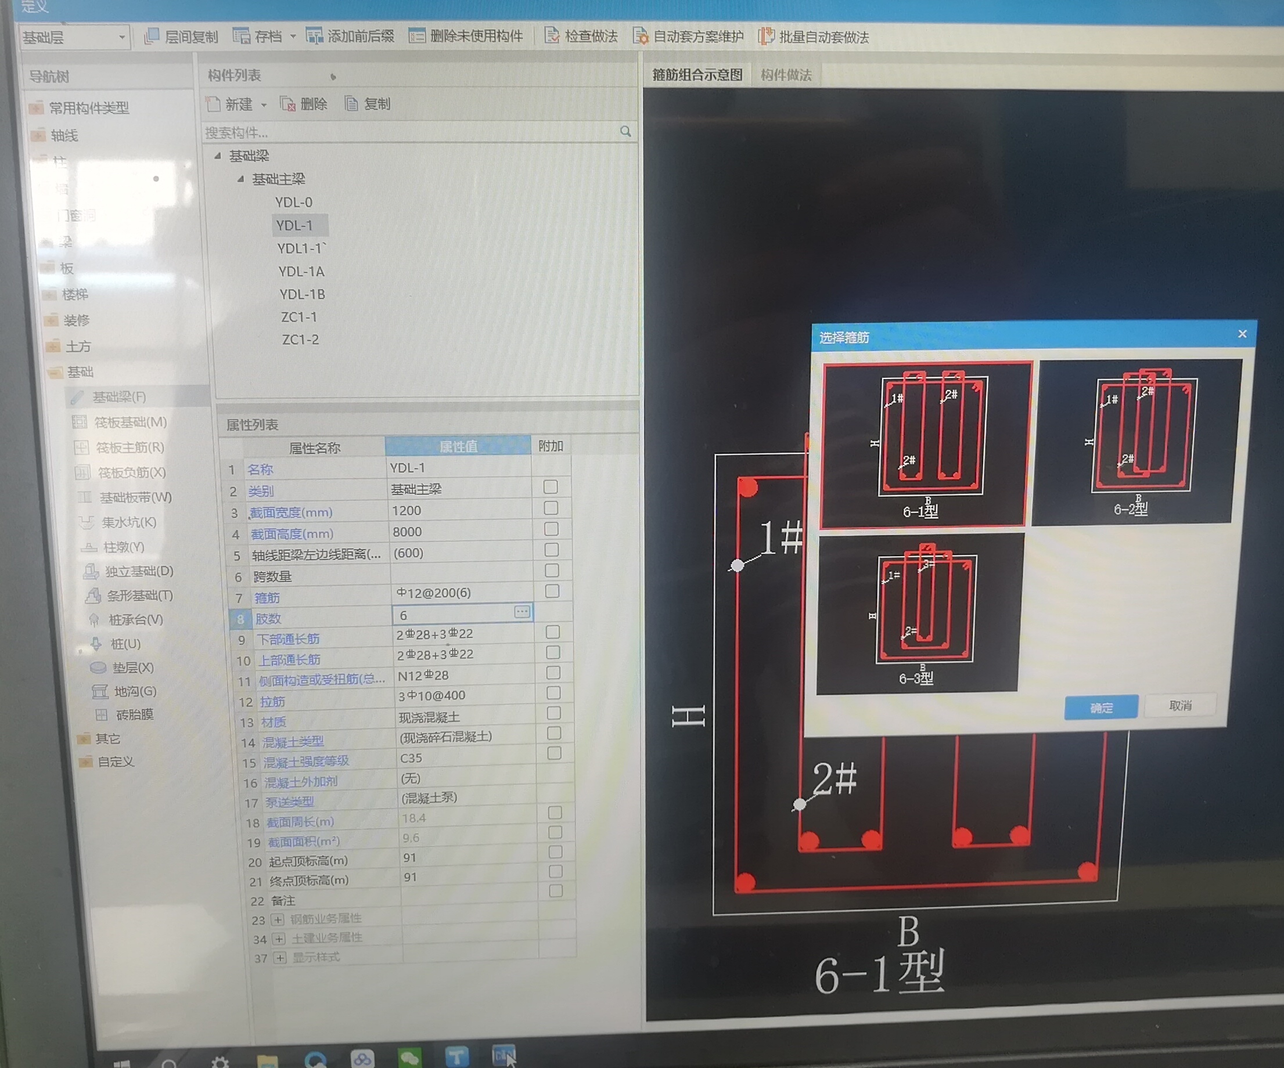Image resolution: width=1284 pixels, height=1068 pixels.
Task: Toggle the 附加 checkbox for 类别 row
Action: point(551,487)
